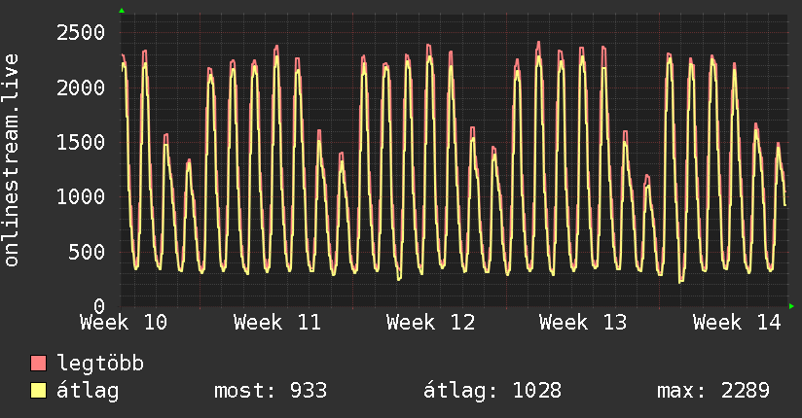The width and height of the screenshot is (802, 418).
Task: Click the Week 10 axis label
Action: click(x=124, y=323)
